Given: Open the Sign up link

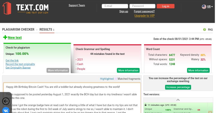Looking at the screenshot, I should click(x=124, y=11).
